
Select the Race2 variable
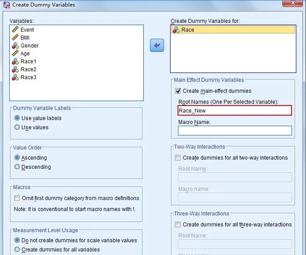tap(28, 69)
